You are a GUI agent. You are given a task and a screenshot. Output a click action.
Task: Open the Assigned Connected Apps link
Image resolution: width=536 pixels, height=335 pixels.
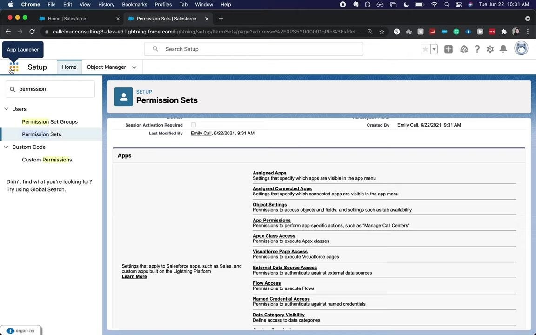pyautogui.click(x=282, y=189)
